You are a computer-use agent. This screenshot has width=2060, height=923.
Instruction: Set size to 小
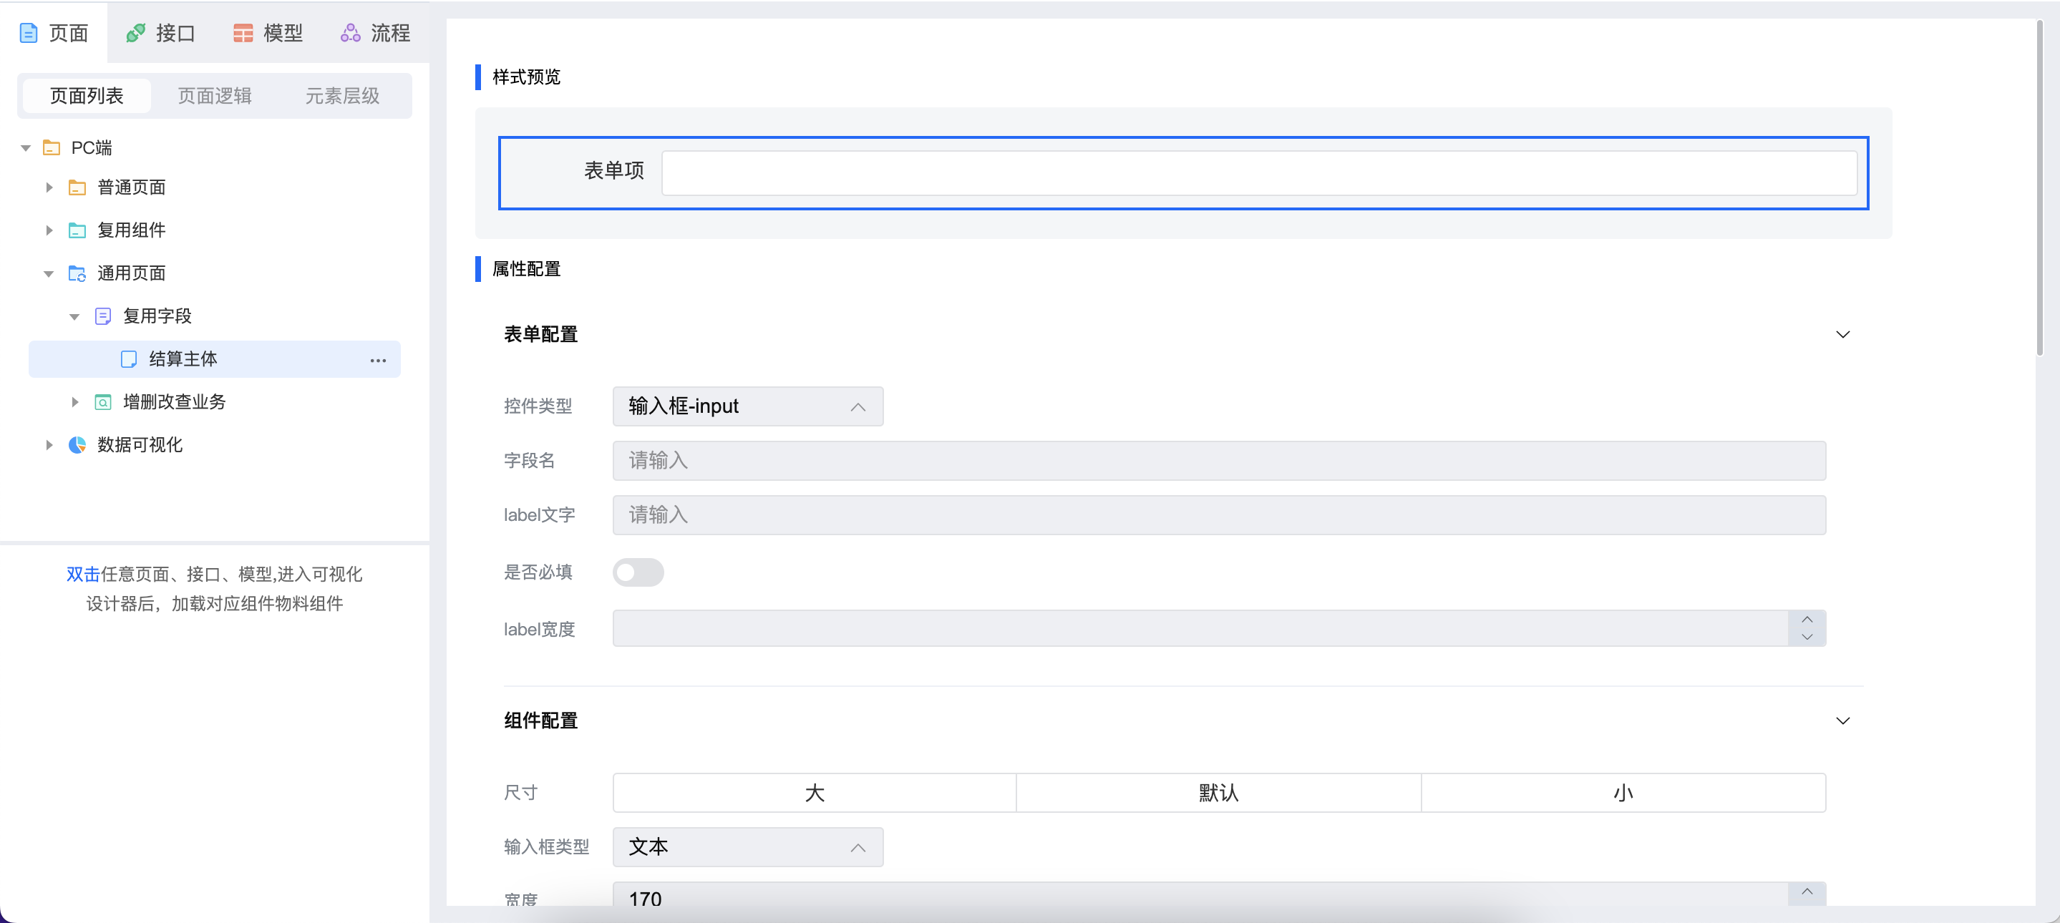(x=1623, y=793)
